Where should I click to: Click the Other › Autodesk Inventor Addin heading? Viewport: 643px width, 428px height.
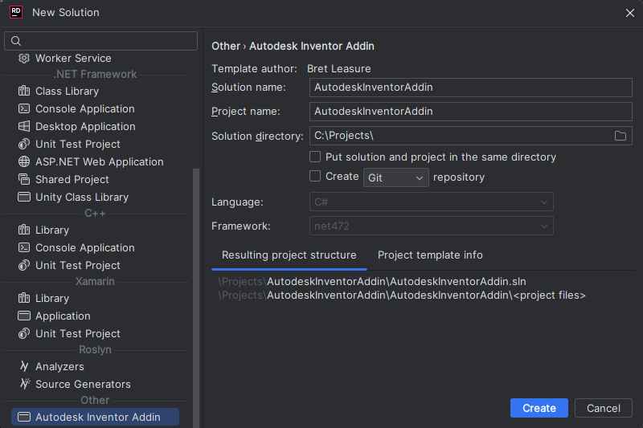pyautogui.click(x=293, y=46)
